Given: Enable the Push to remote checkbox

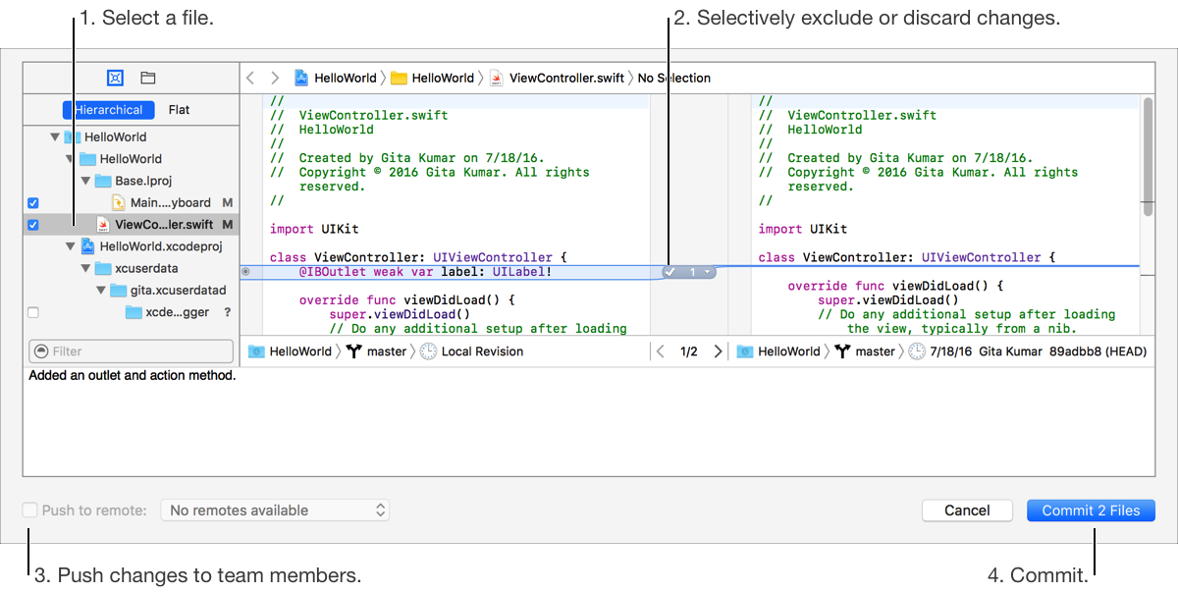Looking at the screenshot, I should tap(30, 511).
